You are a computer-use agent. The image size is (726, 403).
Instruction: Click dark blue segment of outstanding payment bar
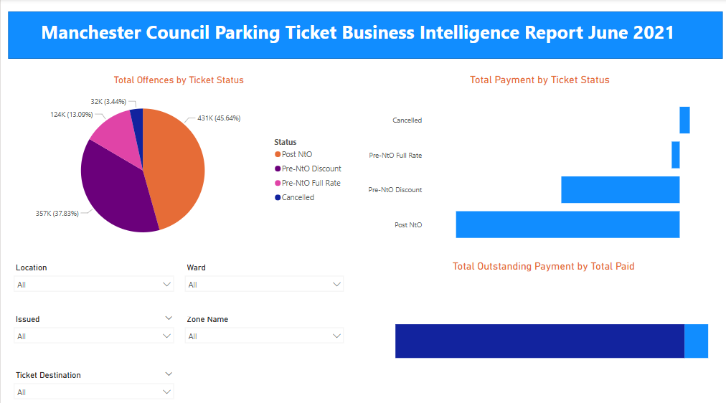click(538, 341)
